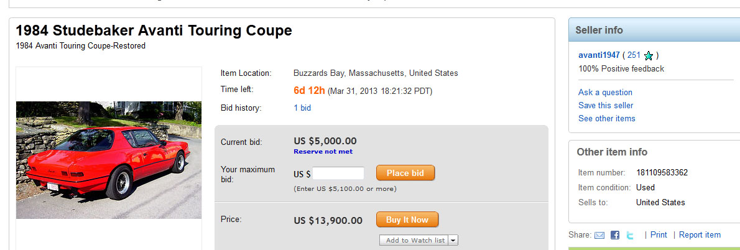Select Save this seller link
The width and height of the screenshot is (740, 250).
(605, 105)
